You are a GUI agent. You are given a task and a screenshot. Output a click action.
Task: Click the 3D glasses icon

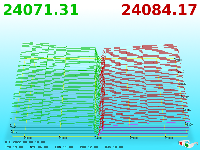click(188, 144)
